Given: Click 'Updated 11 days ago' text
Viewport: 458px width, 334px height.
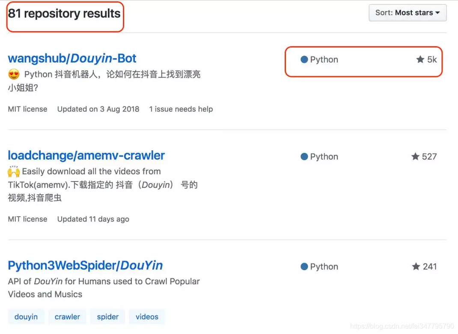Looking at the screenshot, I should click(x=93, y=219).
